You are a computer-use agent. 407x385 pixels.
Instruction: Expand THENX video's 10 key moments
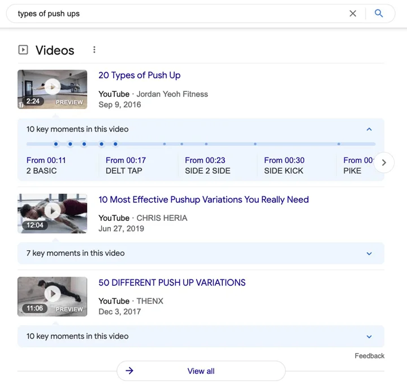(201, 336)
